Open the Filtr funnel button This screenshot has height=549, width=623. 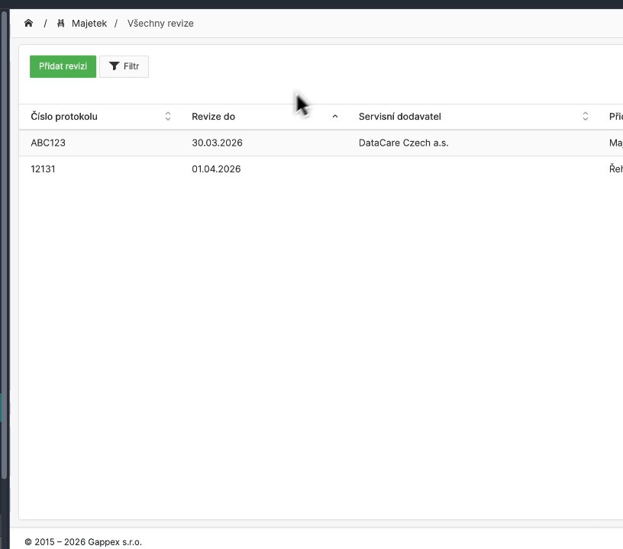124,66
